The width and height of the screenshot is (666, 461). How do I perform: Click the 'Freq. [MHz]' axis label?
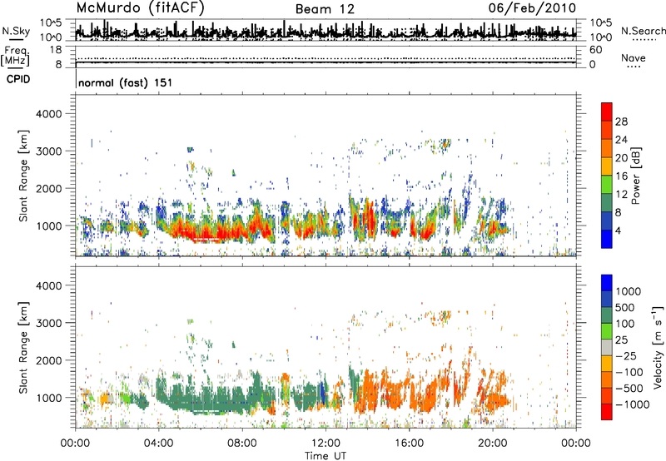click(15, 57)
